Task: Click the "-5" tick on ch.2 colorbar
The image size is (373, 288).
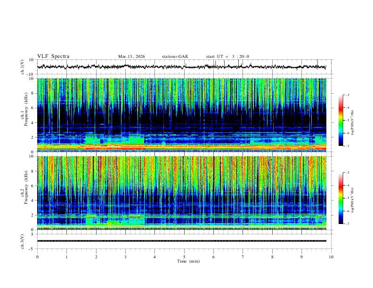Action: click(348, 198)
